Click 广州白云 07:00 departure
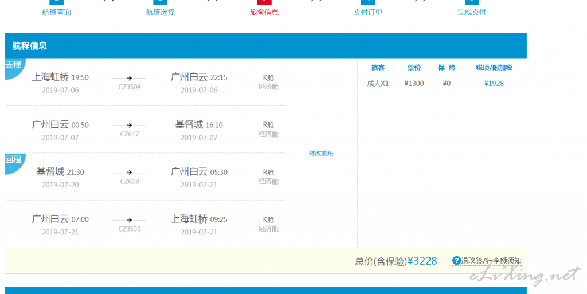 (60, 219)
